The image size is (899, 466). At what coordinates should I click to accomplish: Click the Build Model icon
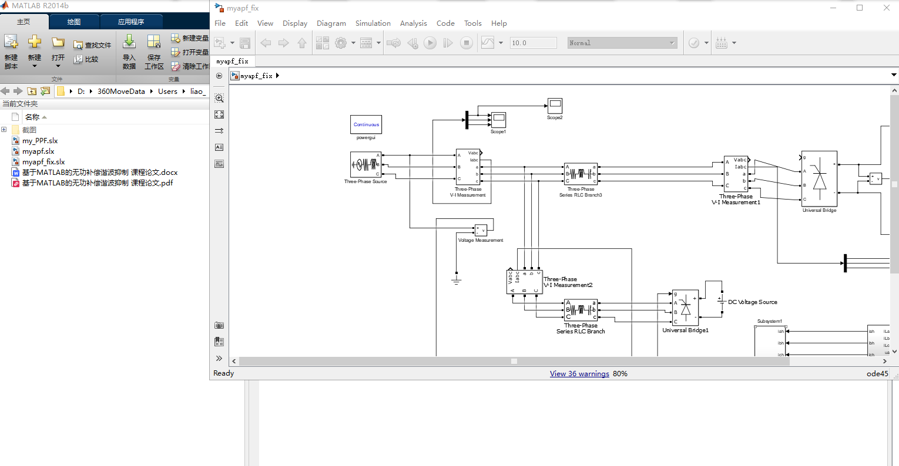point(722,43)
